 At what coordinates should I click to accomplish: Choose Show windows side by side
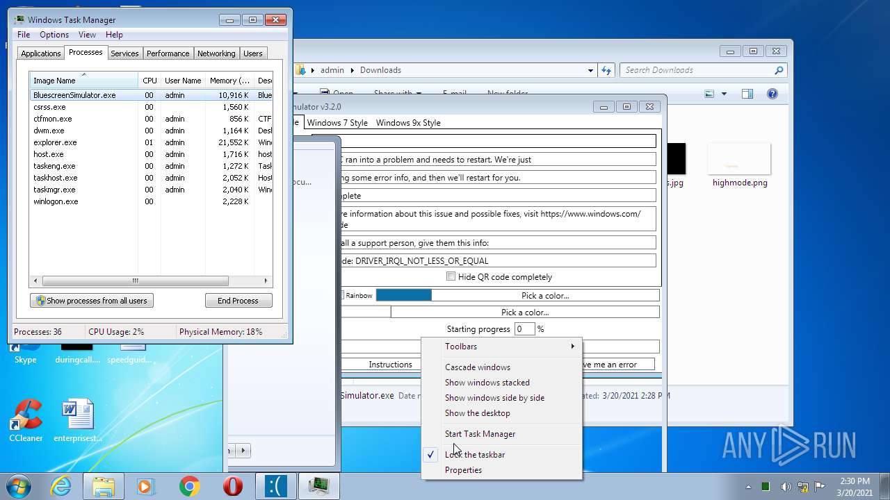(x=501, y=398)
